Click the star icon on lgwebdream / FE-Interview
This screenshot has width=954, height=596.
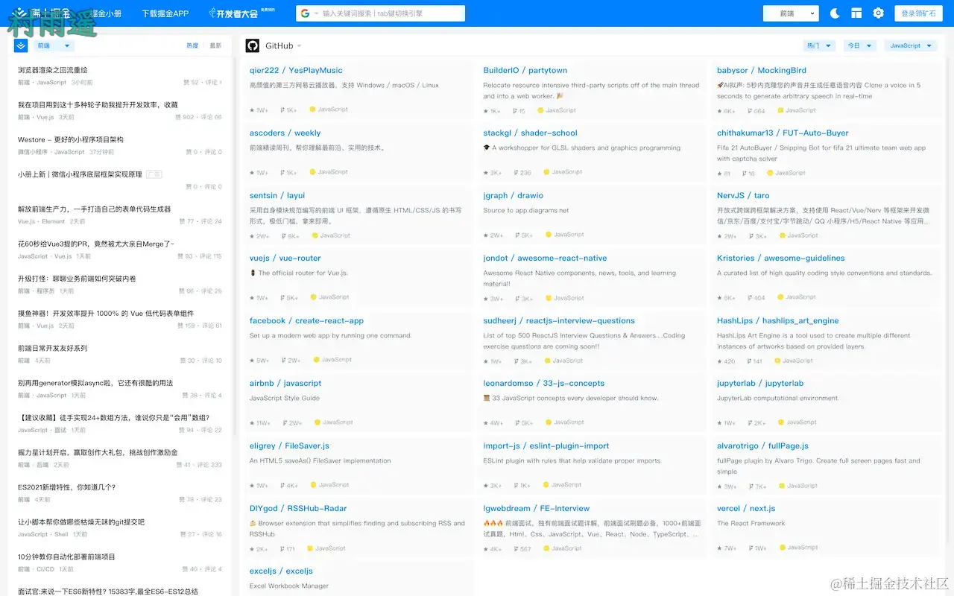486,549
